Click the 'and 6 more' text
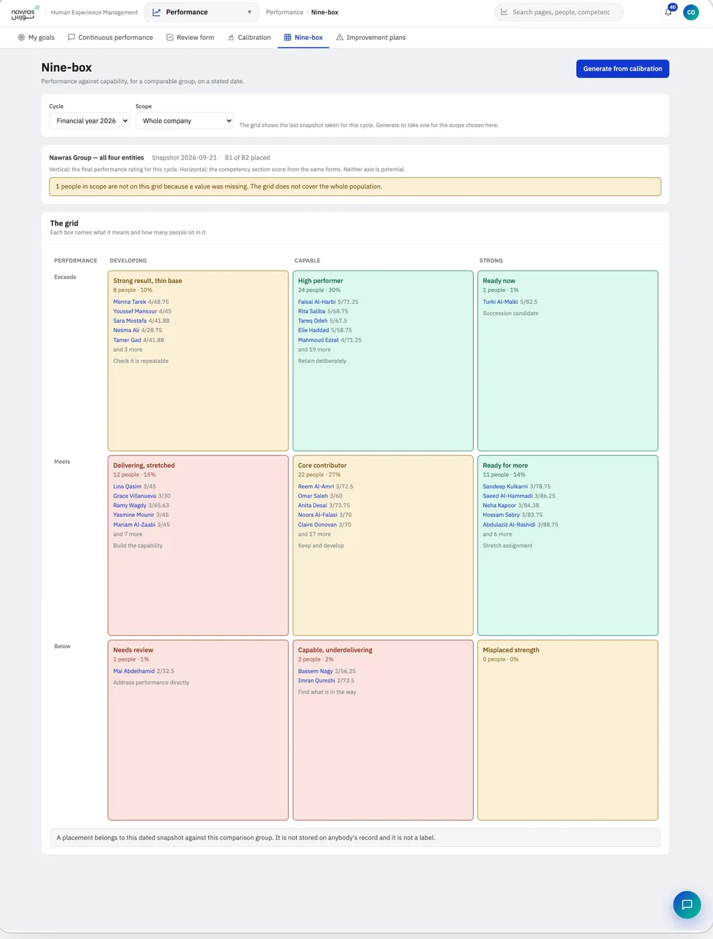The image size is (713, 939). 497,534
